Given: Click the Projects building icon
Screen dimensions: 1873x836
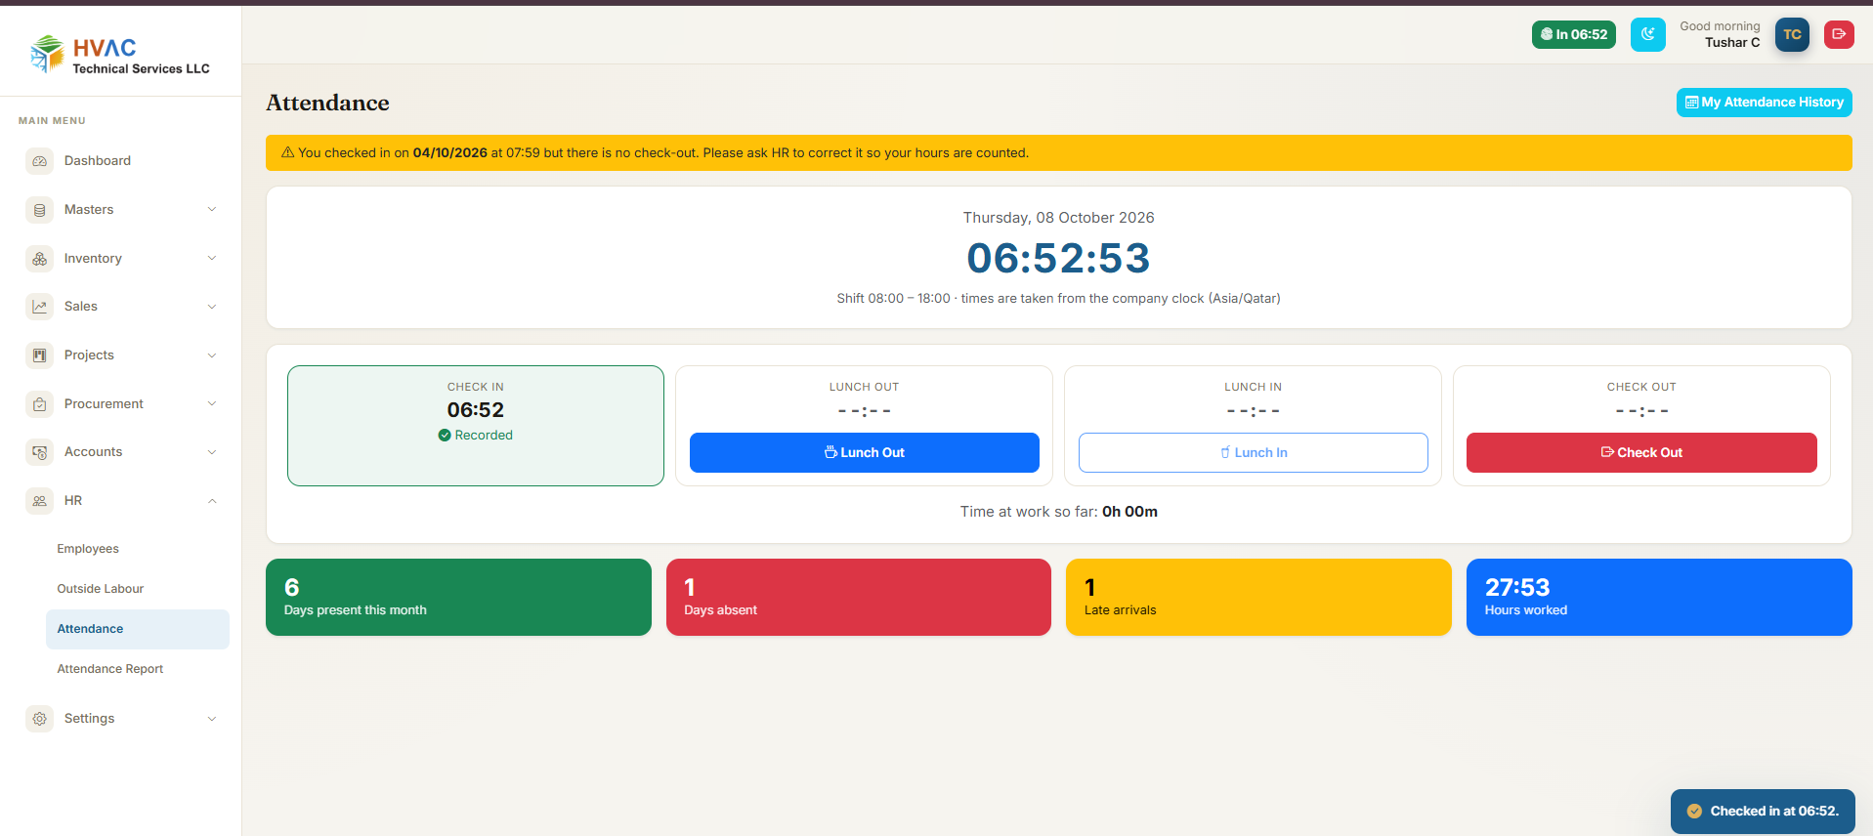Looking at the screenshot, I should [39, 355].
